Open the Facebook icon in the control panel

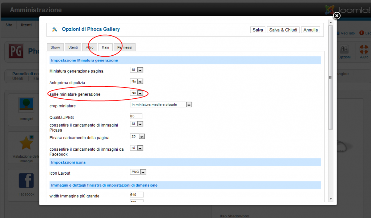pos(26,181)
